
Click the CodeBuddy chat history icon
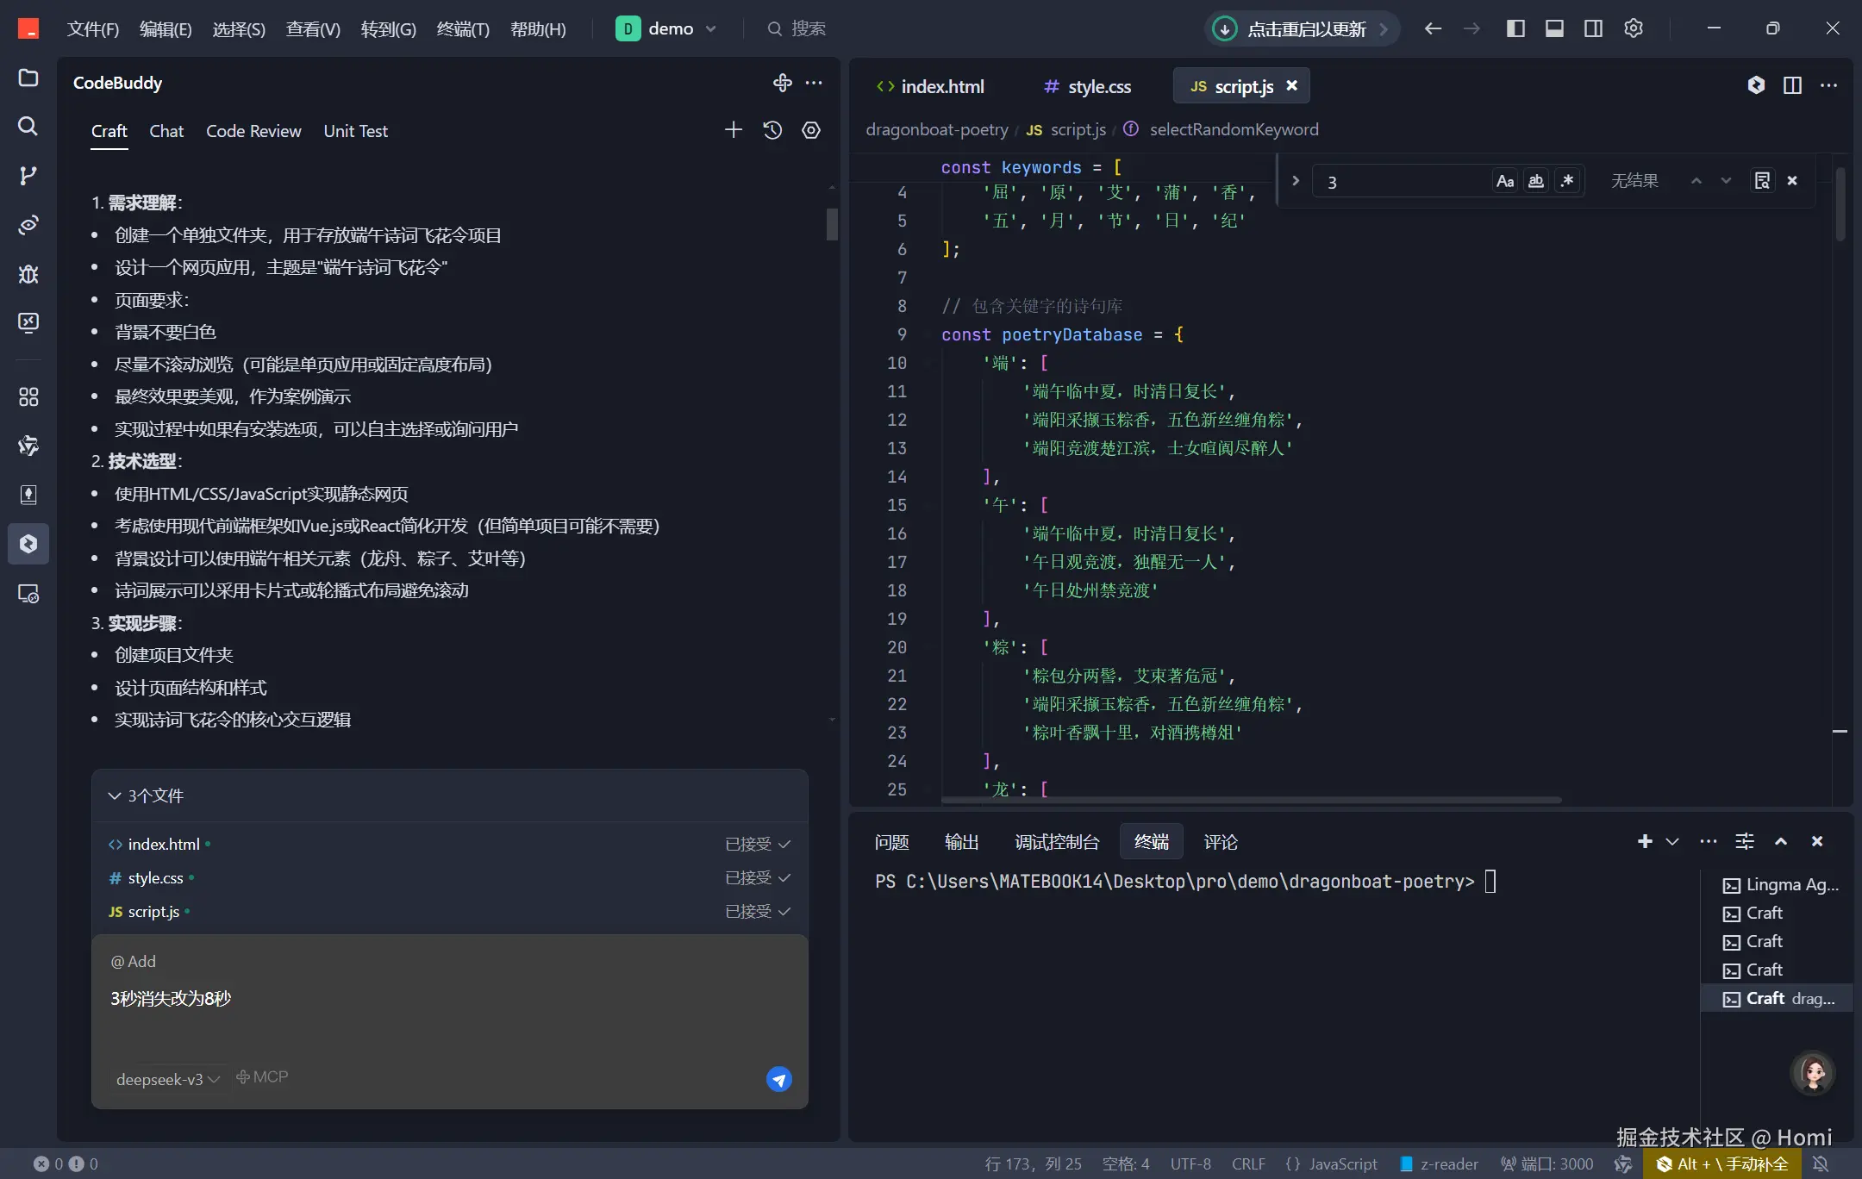pos(772,130)
